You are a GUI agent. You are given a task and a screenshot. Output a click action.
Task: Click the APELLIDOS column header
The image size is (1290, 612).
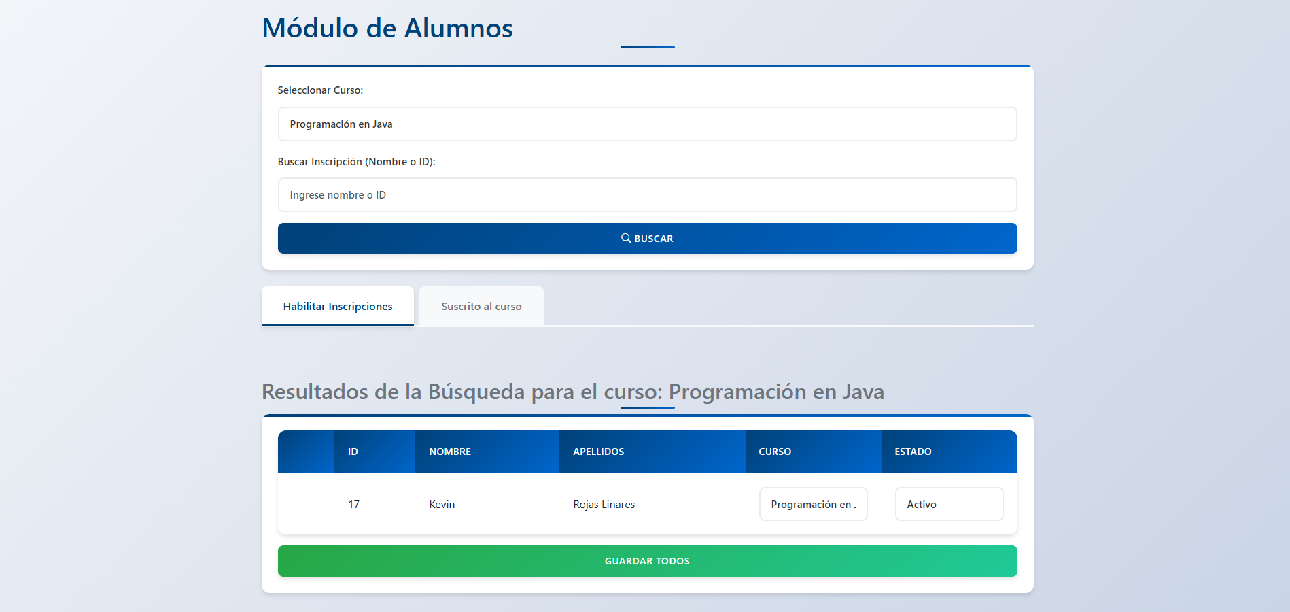click(599, 451)
